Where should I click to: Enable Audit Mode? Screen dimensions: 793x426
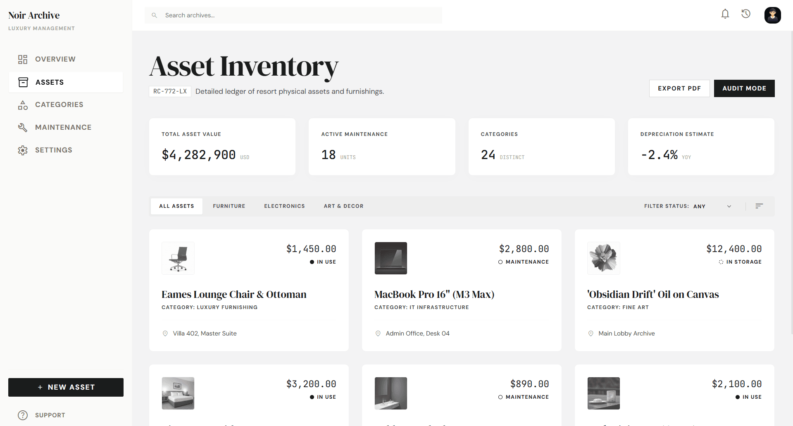[744, 88]
